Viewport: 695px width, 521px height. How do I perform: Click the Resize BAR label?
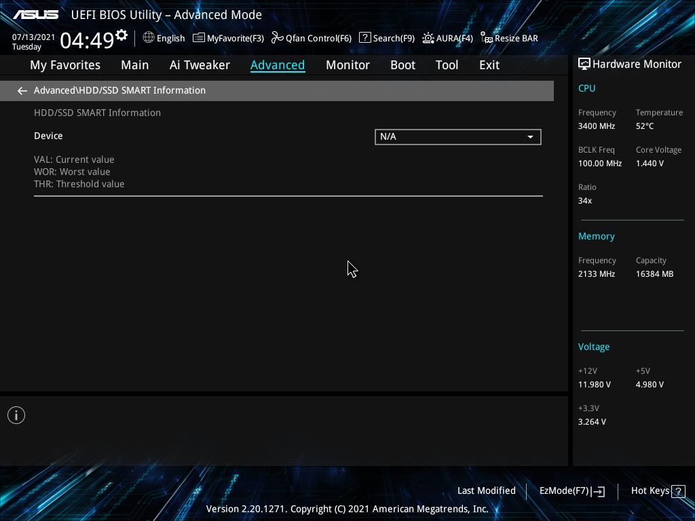pyautogui.click(x=516, y=38)
